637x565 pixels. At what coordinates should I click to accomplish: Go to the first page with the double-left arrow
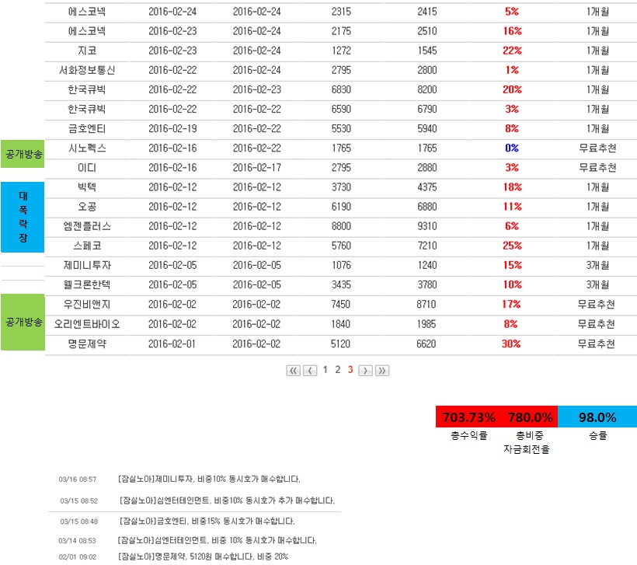[294, 370]
